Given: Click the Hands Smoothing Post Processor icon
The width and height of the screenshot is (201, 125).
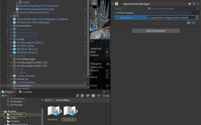Looking at the screenshot, I should click(x=17, y=6).
